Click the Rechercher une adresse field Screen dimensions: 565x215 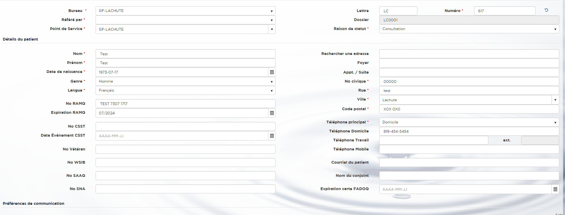coord(469,54)
